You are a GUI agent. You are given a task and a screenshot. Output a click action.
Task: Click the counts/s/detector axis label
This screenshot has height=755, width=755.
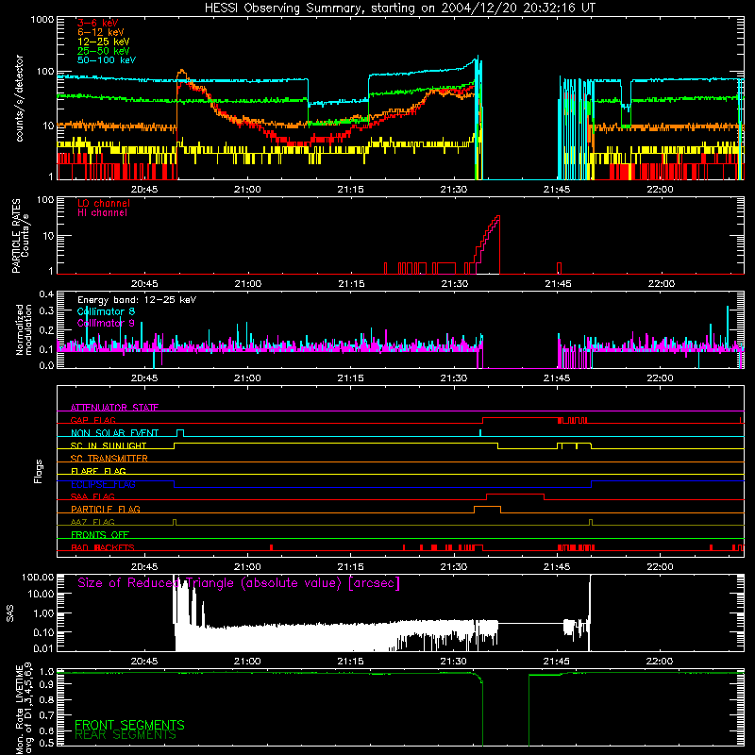(19, 98)
